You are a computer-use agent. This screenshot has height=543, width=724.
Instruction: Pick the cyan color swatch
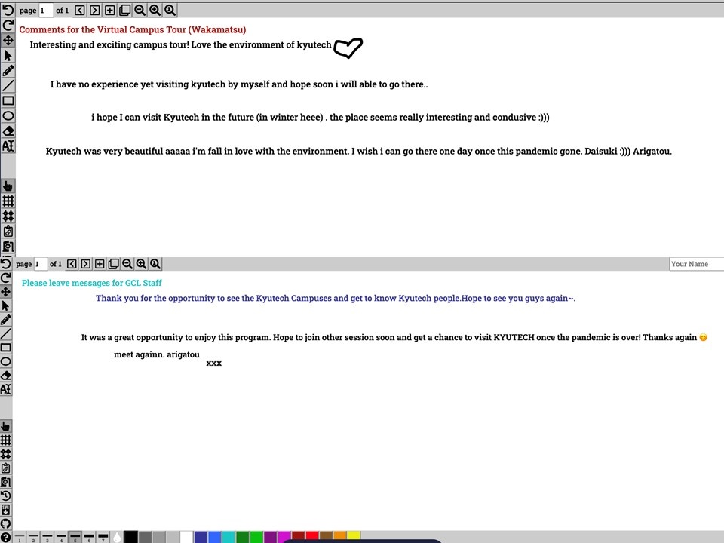pos(228,537)
